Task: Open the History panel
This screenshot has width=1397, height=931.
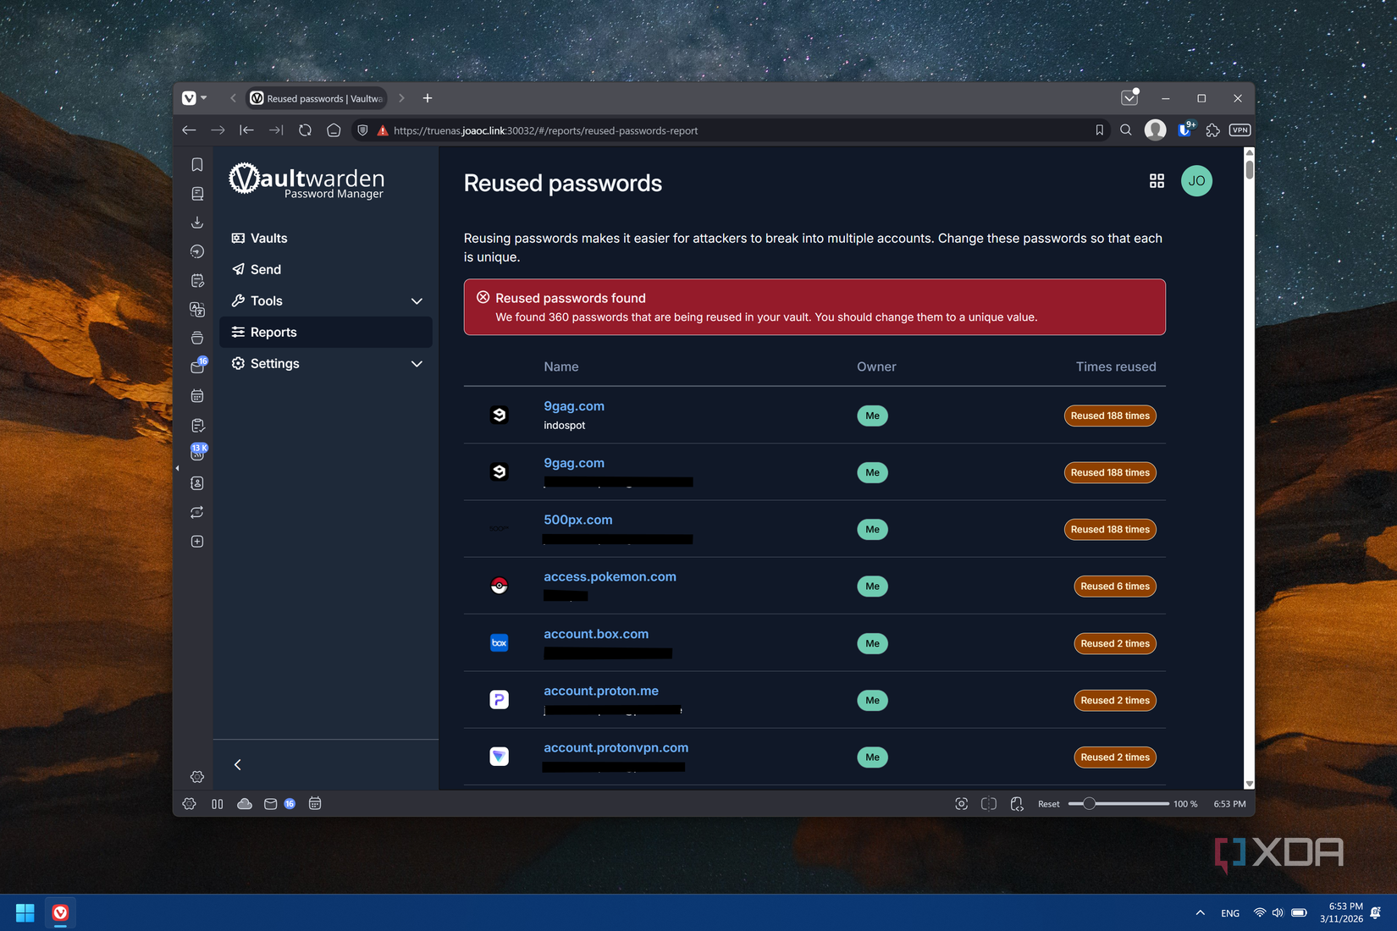Action: 197,251
